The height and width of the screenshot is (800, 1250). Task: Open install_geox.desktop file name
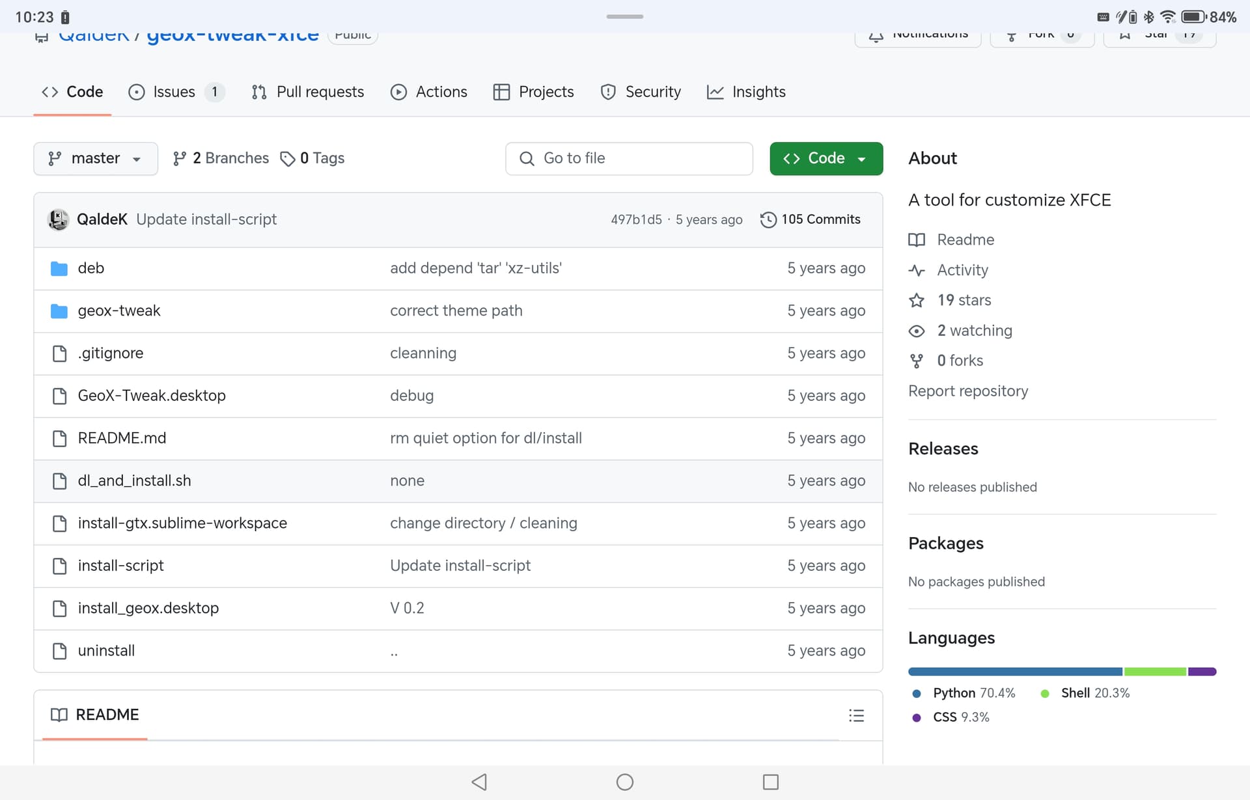pos(148,608)
